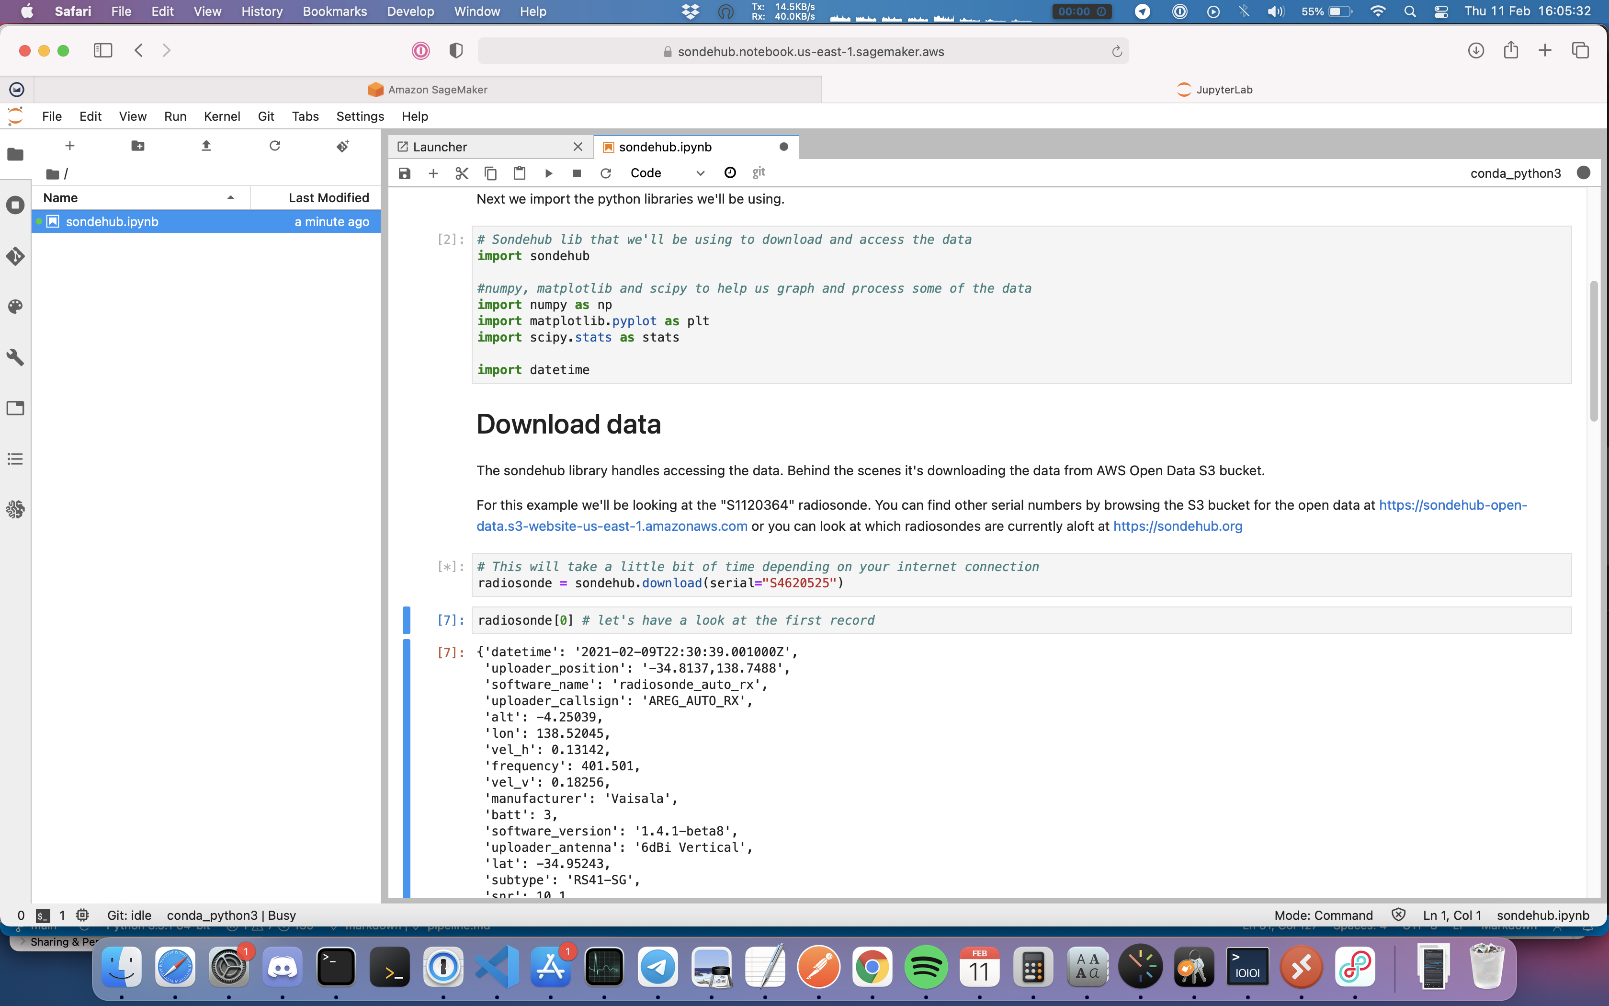This screenshot has width=1609, height=1006.
Task: Create a new folder in the file browser
Action: click(137, 146)
